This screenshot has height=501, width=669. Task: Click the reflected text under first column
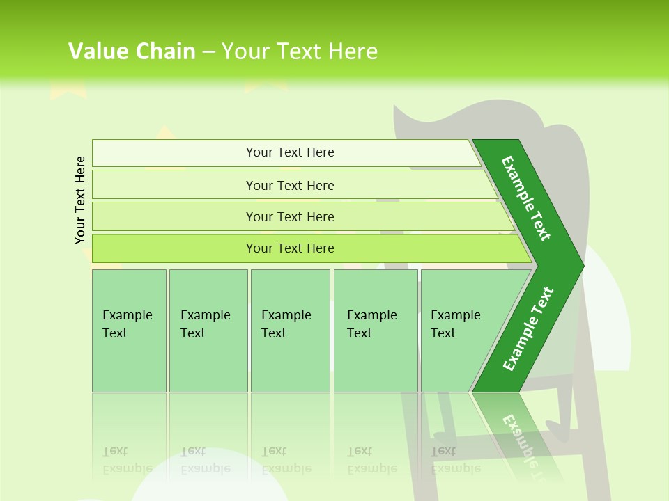(x=128, y=460)
